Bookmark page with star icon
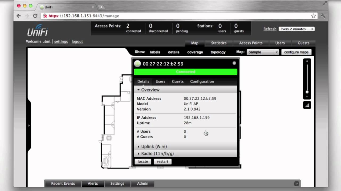Image resolution: width=341 pixels, height=191 pixels. (314, 16)
